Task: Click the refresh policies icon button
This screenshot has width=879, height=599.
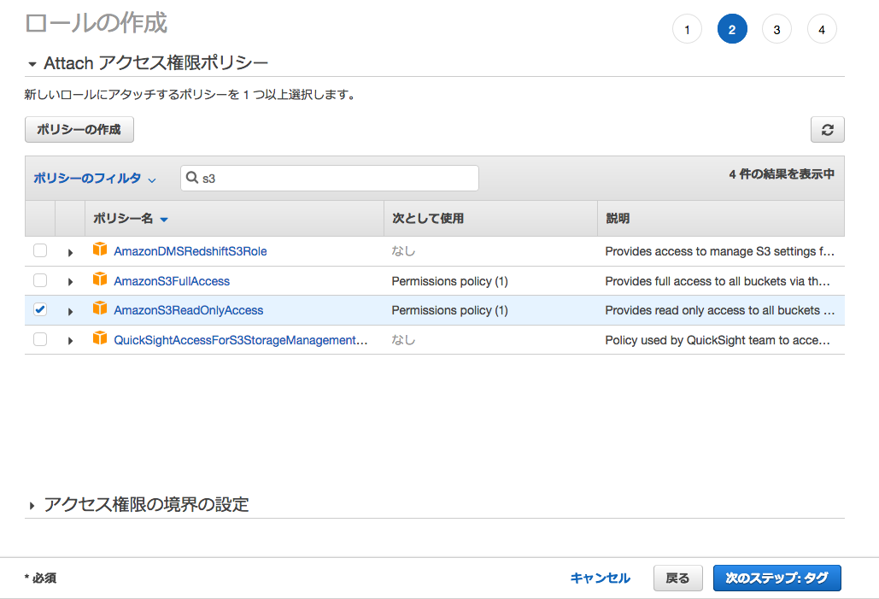Action: [x=827, y=130]
